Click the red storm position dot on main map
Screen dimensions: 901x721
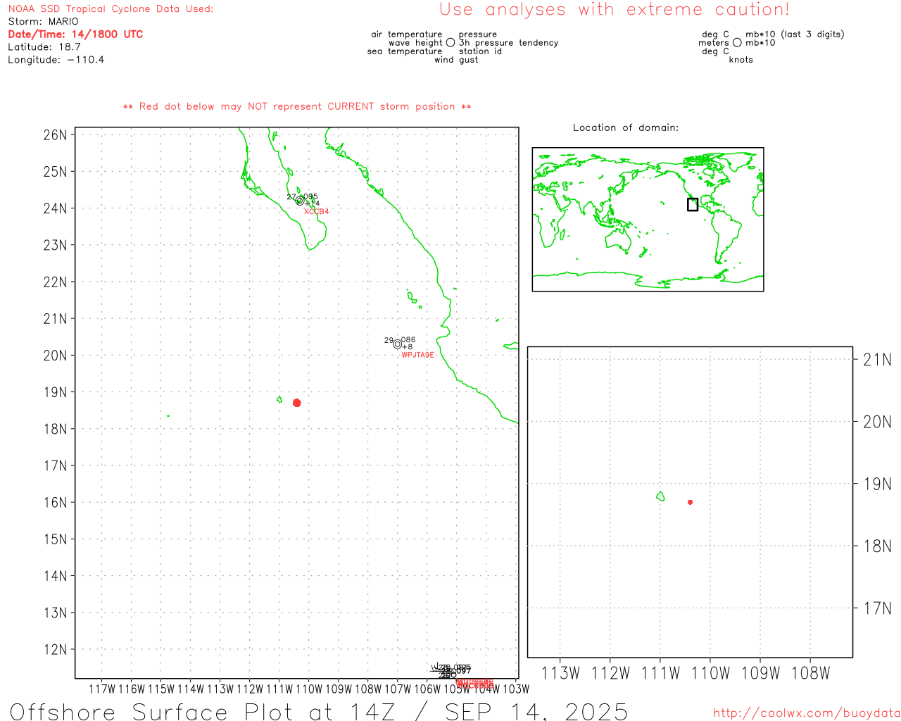coord(297,403)
